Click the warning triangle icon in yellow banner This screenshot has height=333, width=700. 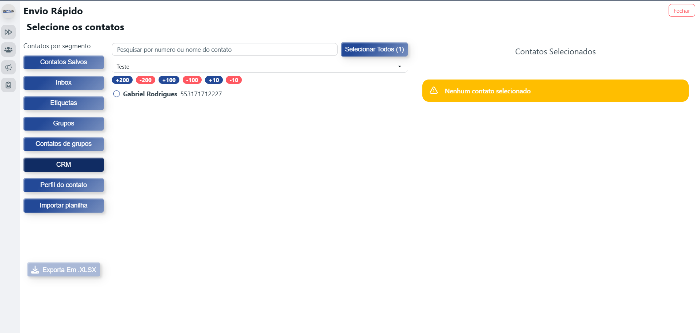coord(434,90)
